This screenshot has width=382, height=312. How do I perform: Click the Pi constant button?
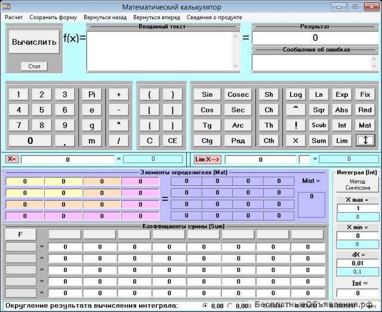pos(92,94)
